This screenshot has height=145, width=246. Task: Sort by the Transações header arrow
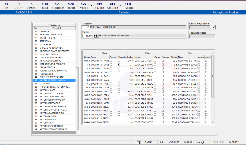[73, 25]
